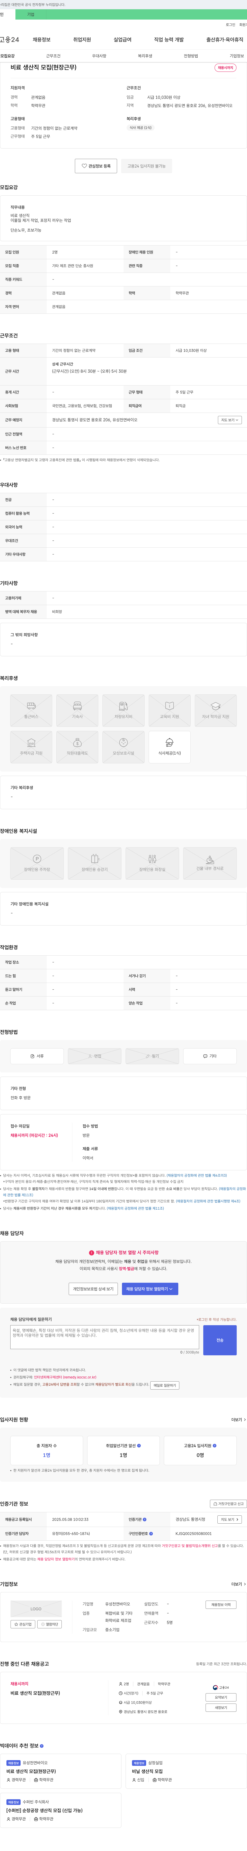The image size is (247, 1851).
Task: Click the 로그인 link at top
Action: pos(231,24)
